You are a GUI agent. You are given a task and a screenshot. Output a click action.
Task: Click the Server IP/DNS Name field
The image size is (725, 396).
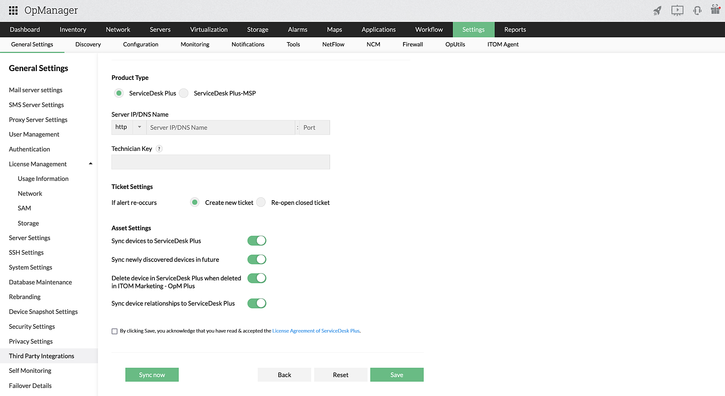click(x=220, y=128)
